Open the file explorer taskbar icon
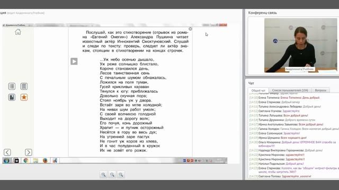 click(x=35, y=160)
